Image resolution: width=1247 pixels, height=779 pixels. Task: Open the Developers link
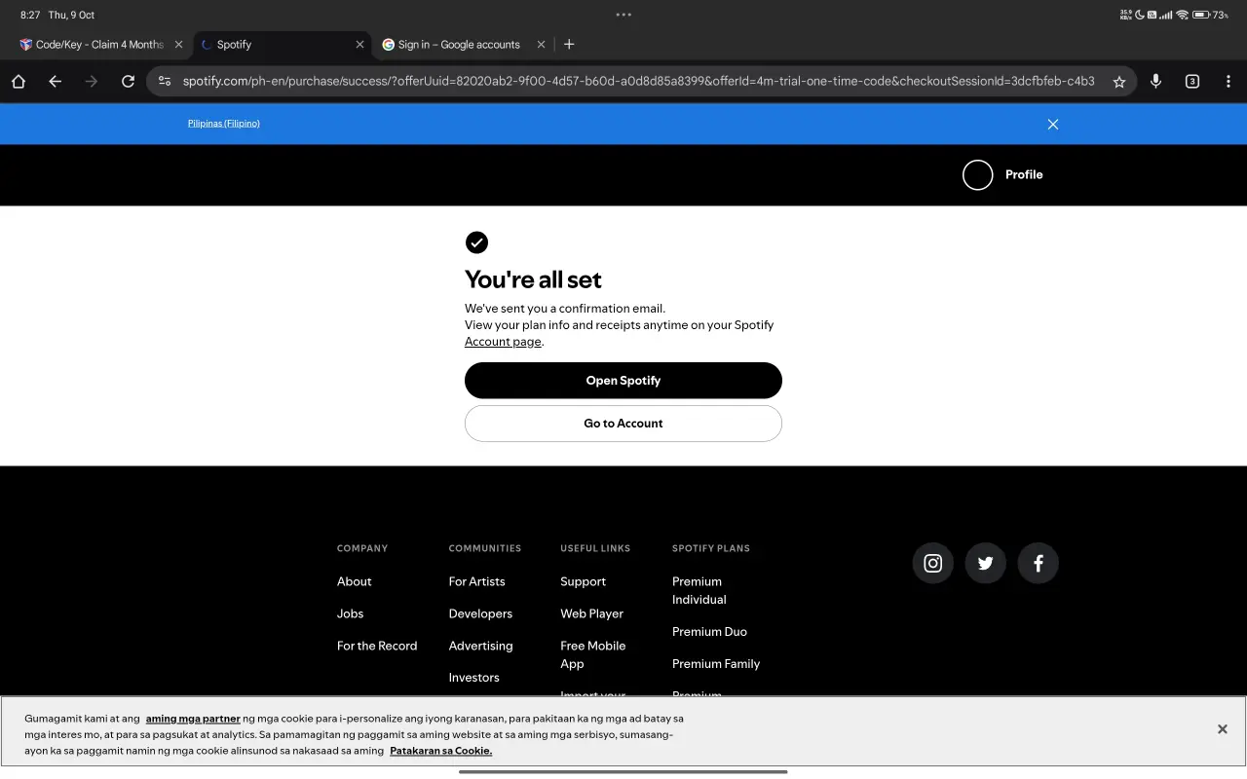pyautogui.click(x=480, y=613)
